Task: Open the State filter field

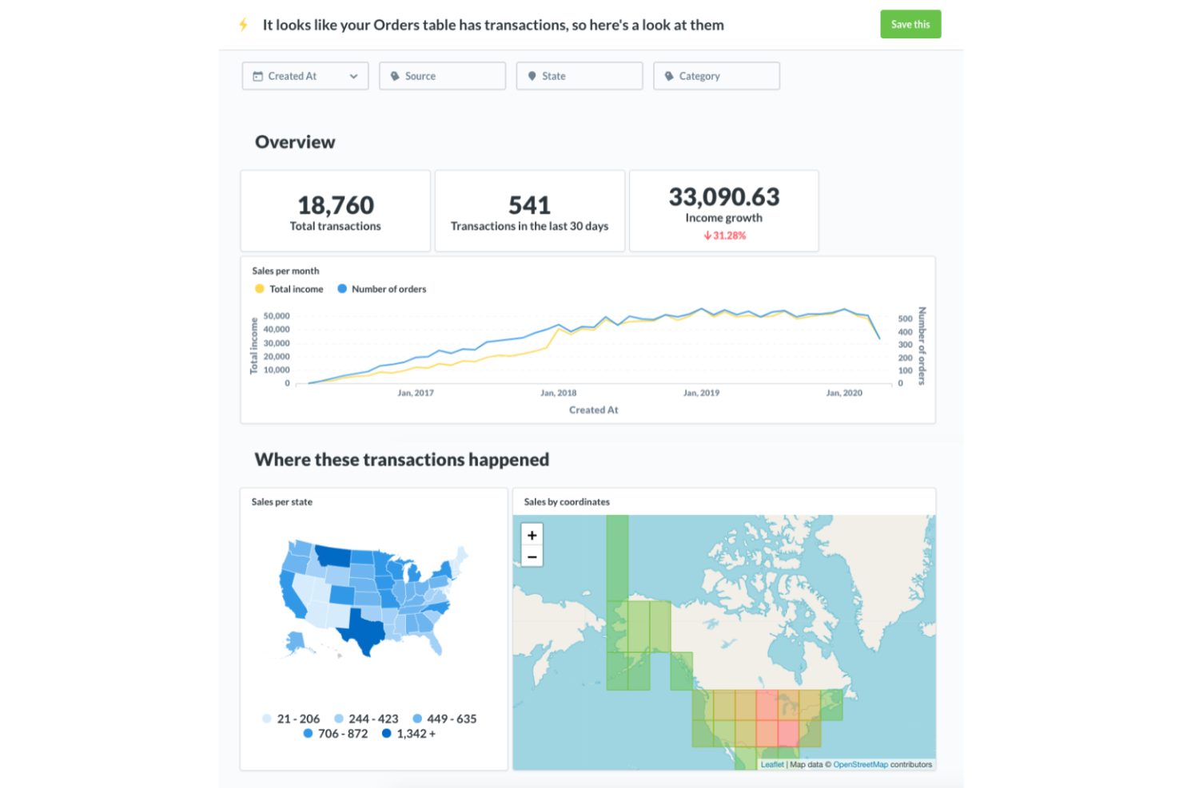Action: coord(580,77)
